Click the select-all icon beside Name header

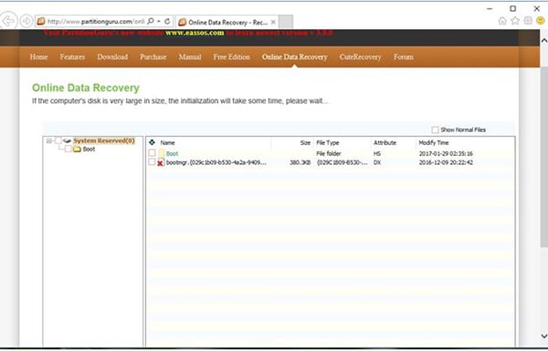tap(152, 142)
